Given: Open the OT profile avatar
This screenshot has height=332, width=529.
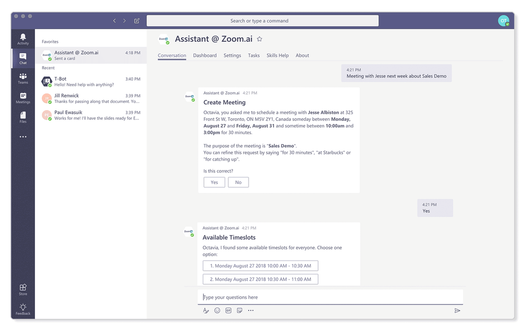Looking at the screenshot, I should click(x=504, y=21).
